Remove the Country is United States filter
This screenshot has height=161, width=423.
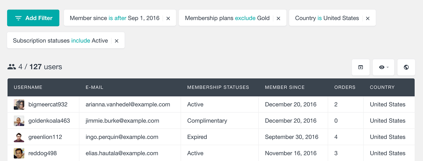coord(368,18)
